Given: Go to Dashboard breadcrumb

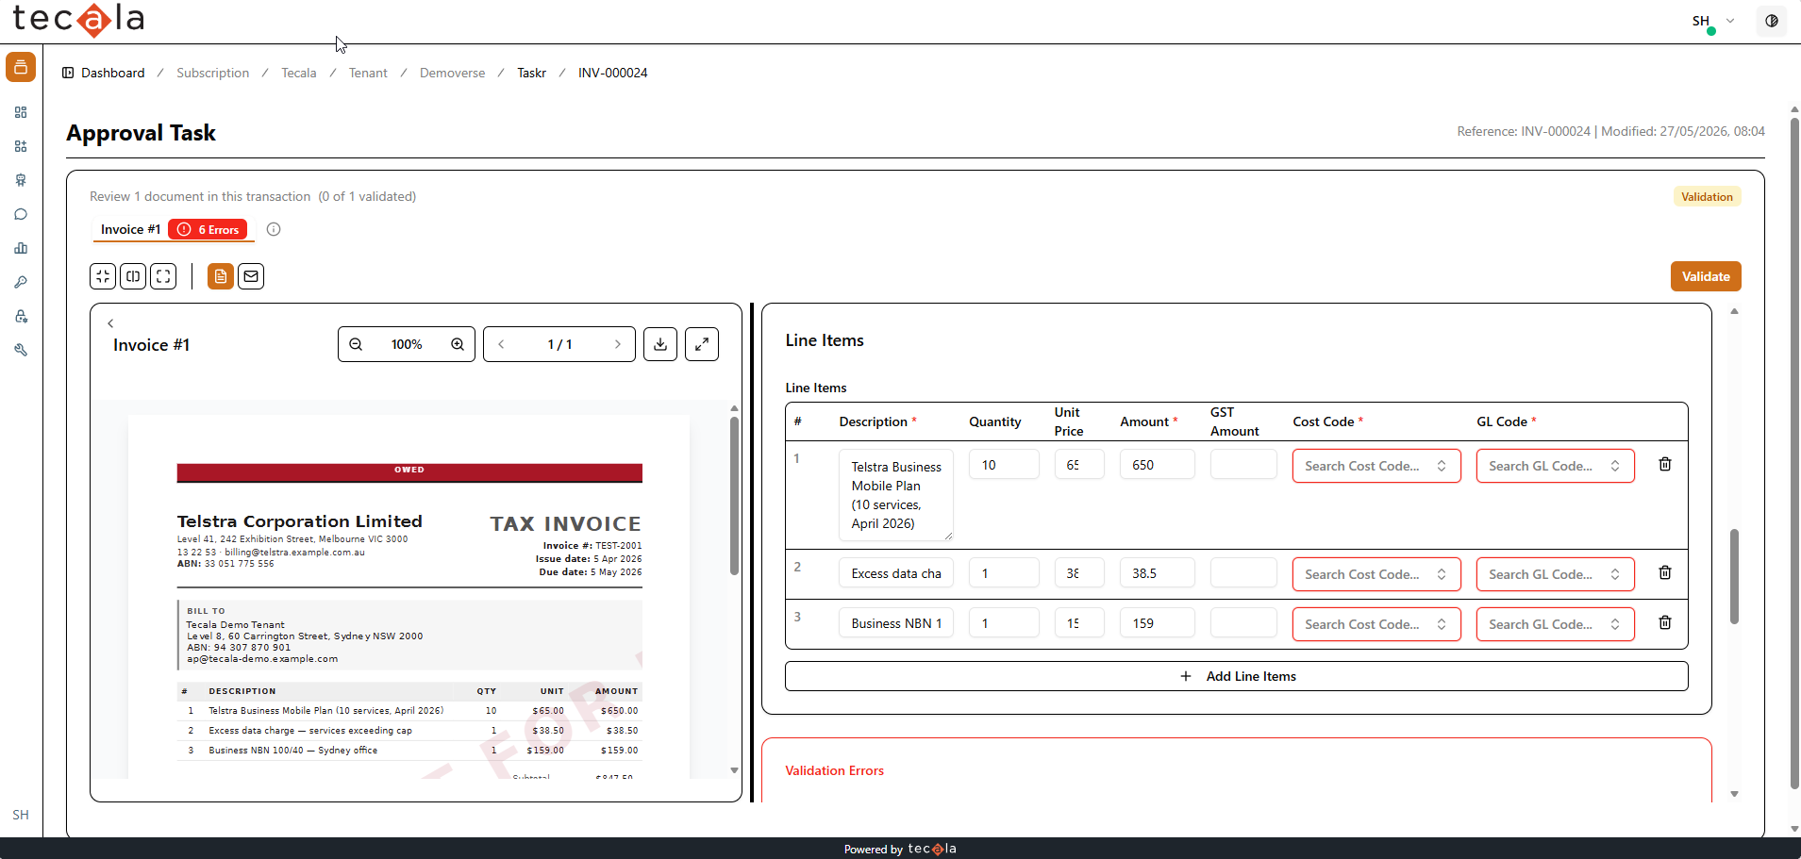Looking at the screenshot, I should tap(113, 73).
